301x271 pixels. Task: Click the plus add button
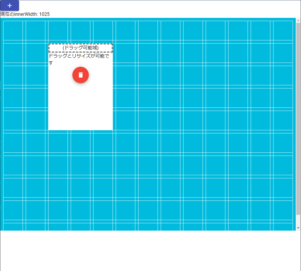pyautogui.click(x=10, y=6)
